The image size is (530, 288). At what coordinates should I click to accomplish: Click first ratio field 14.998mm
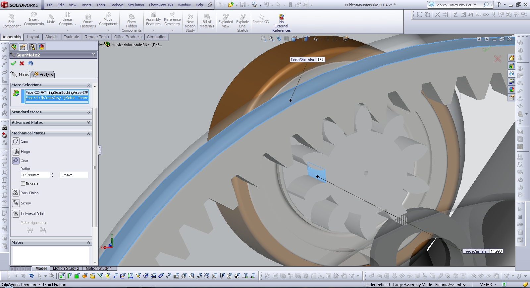pos(35,175)
